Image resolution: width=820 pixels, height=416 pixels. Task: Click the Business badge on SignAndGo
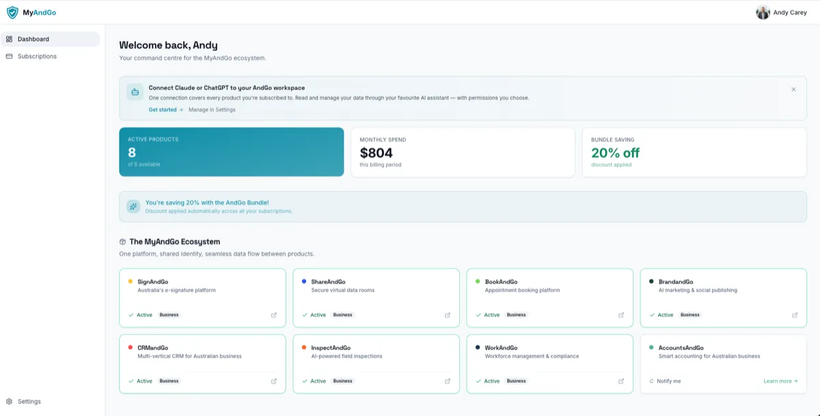[169, 315]
